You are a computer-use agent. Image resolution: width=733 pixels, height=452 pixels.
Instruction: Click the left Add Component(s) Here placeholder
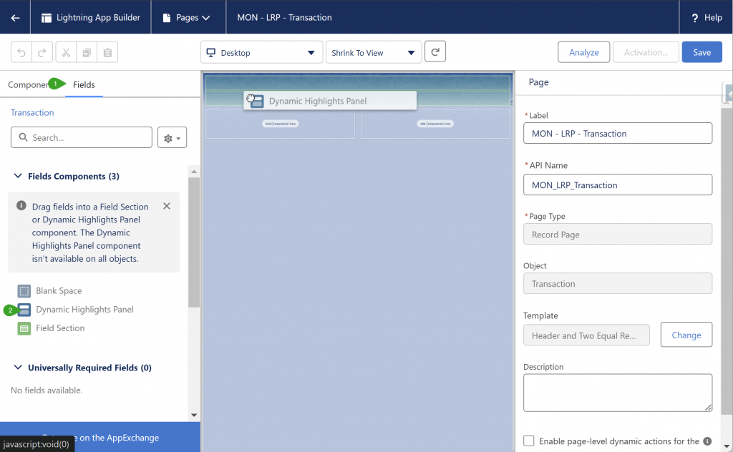(280, 124)
